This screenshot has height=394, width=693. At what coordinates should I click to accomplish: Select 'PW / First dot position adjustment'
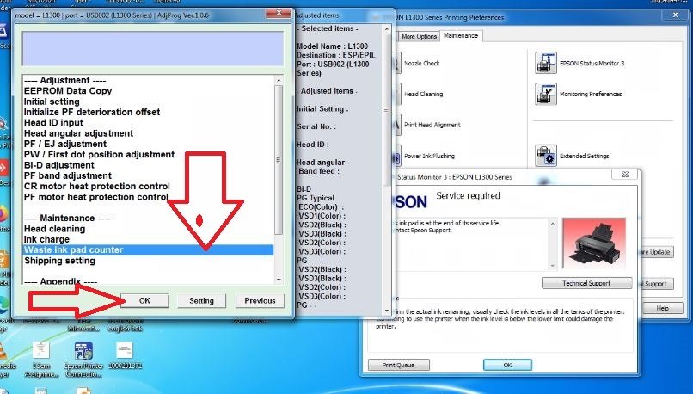[99, 155]
